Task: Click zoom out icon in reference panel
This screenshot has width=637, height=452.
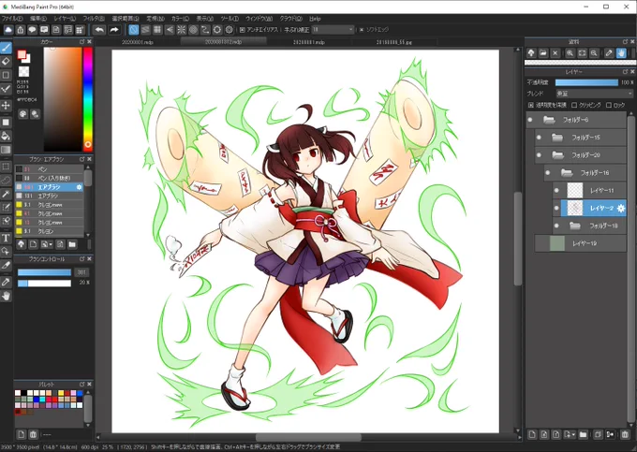Action: (594, 53)
